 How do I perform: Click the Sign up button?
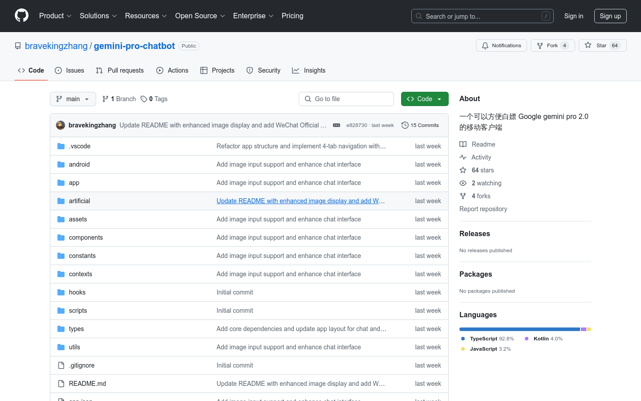click(x=610, y=16)
